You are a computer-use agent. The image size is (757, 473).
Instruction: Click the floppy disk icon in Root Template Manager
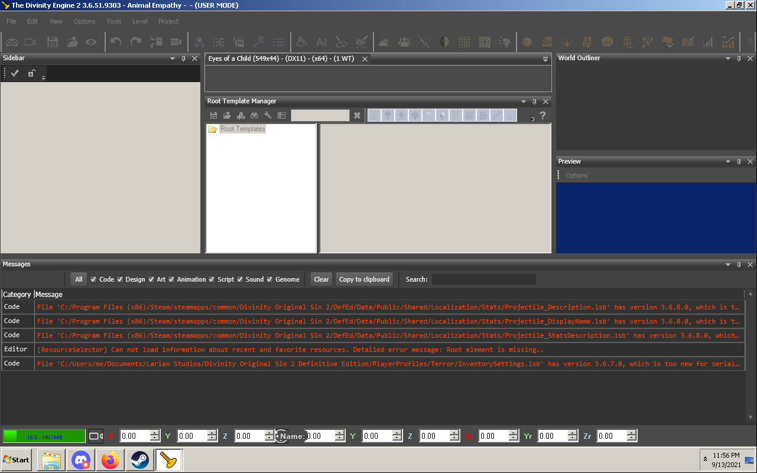click(214, 116)
